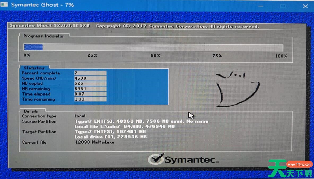Image resolution: width=314 pixels, height=179 pixels.
Task: Click the 50% progress marker
Action: point(155,56)
